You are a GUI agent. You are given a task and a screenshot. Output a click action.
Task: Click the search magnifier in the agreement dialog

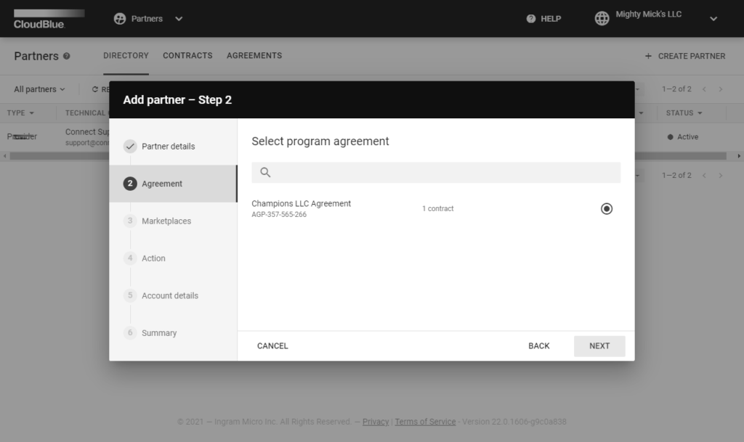[264, 172]
